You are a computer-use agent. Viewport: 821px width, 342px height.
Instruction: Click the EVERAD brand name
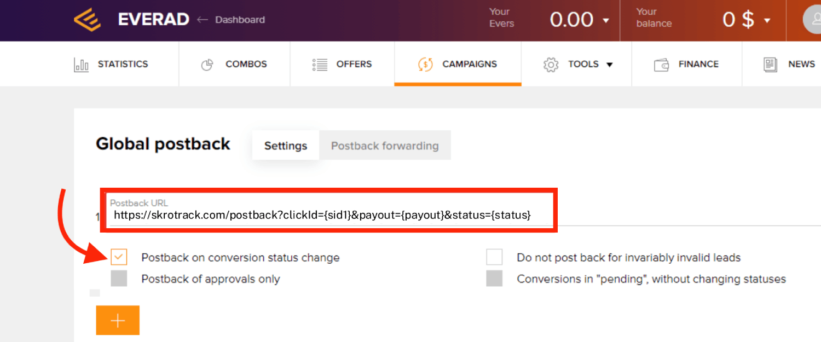pos(154,20)
